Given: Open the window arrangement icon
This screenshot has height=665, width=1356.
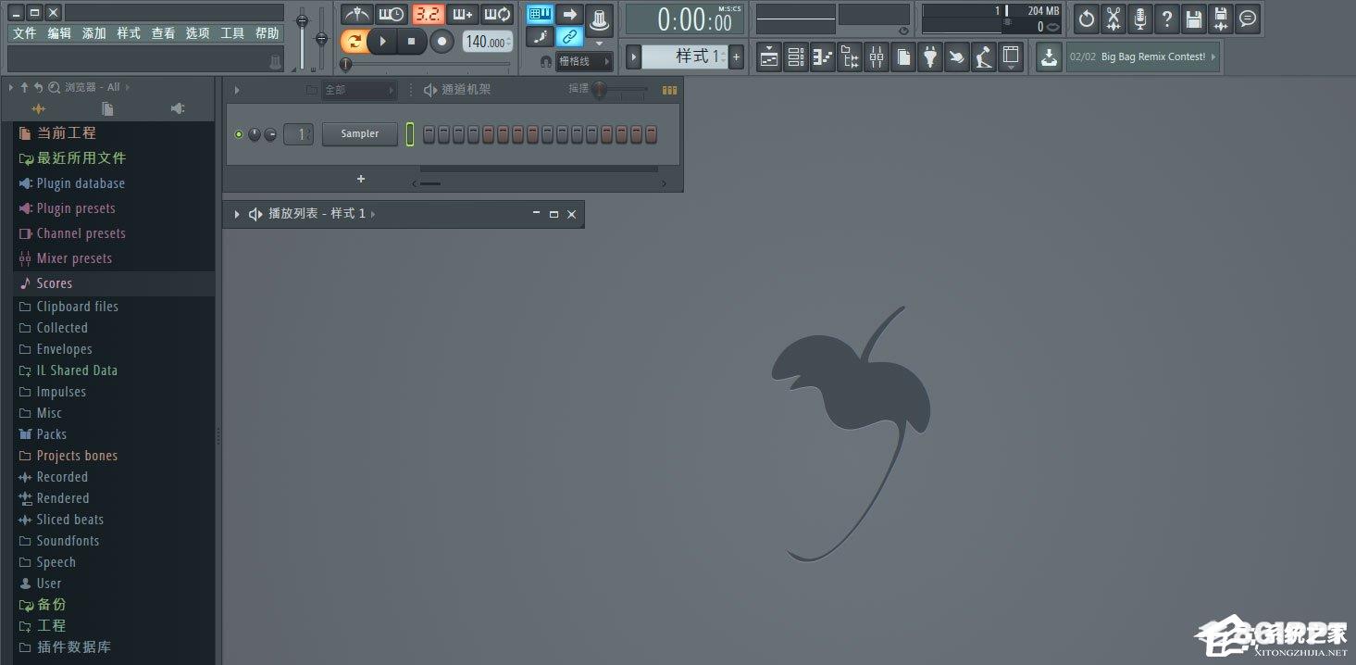Looking at the screenshot, I should click(1010, 56).
